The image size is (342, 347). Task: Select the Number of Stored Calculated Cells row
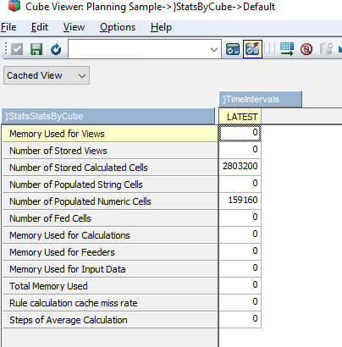click(x=110, y=168)
